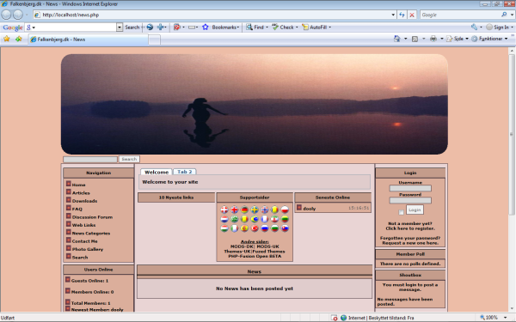Click the Login button
The height and width of the screenshot is (322, 516).
click(415, 210)
